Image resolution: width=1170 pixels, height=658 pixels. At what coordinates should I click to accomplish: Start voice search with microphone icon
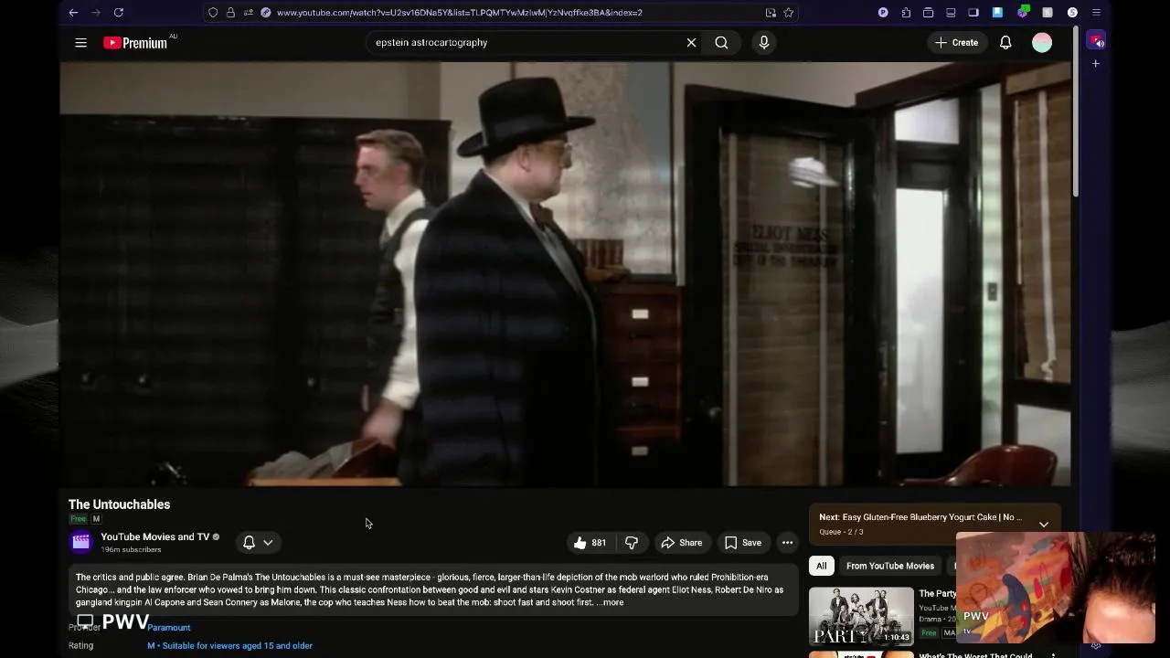coord(764,42)
